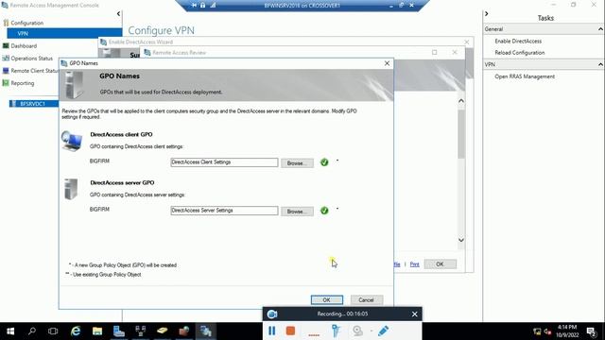Close the Enable DirectAccess Wizard window
This screenshot has height=340, width=605.
(467, 42)
